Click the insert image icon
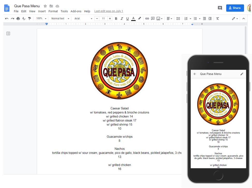The height and width of the screenshot is (188, 252). [158, 19]
